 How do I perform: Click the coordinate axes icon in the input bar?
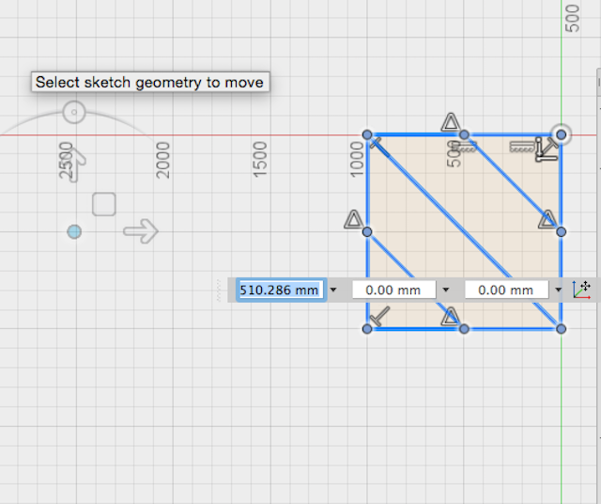click(x=581, y=290)
